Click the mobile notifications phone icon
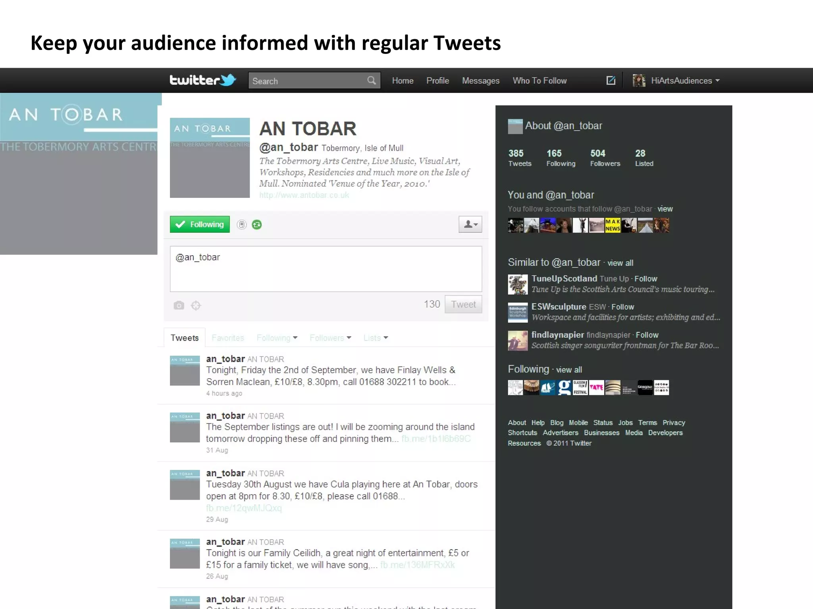This screenshot has width=813, height=609. pos(242,225)
